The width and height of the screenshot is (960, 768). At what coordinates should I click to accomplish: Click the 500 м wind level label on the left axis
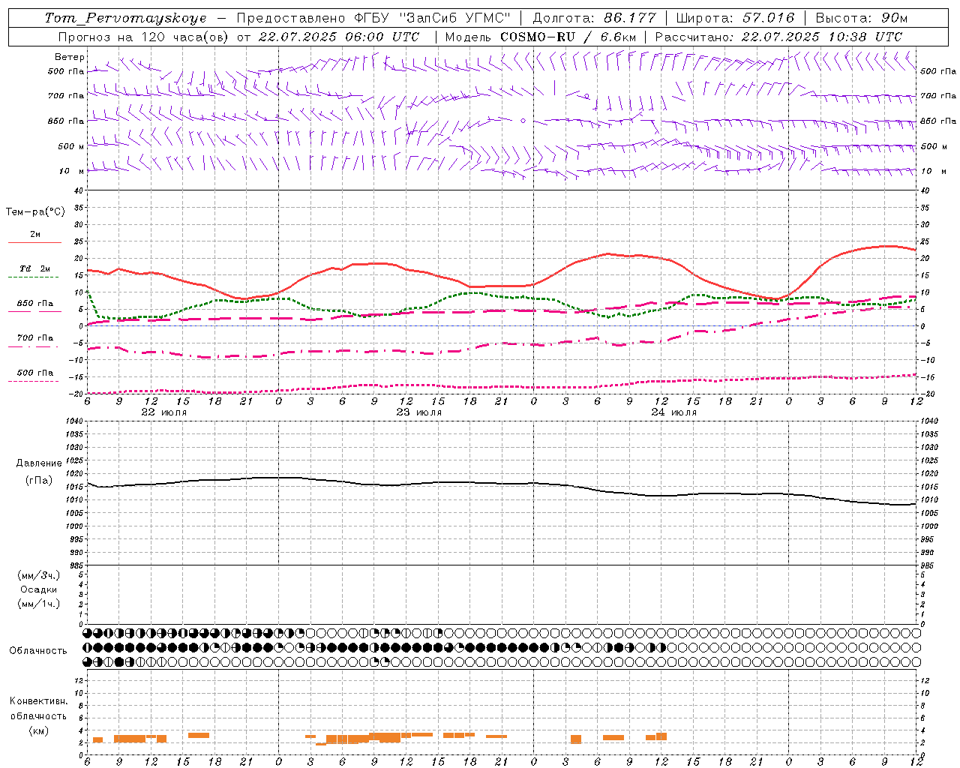(x=71, y=146)
